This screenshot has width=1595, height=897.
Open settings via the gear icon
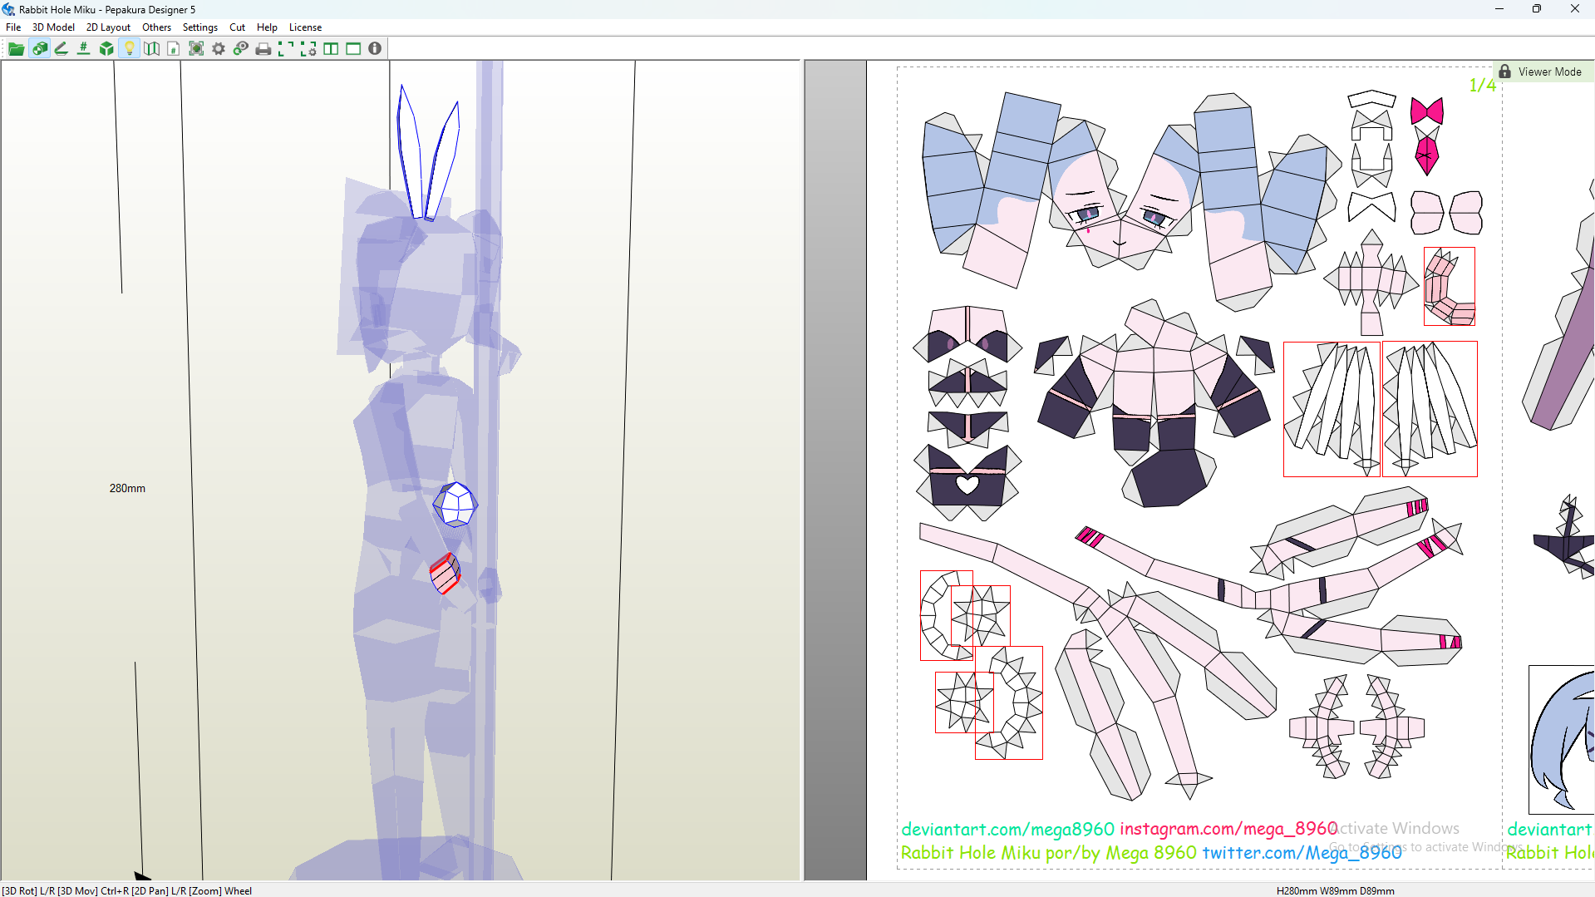coord(219,49)
